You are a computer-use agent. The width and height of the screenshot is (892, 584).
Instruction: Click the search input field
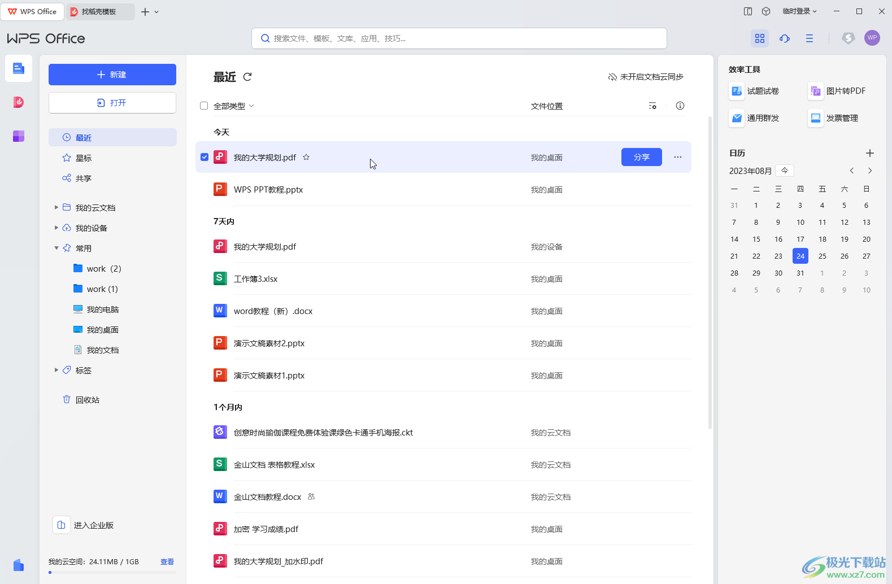tap(459, 38)
